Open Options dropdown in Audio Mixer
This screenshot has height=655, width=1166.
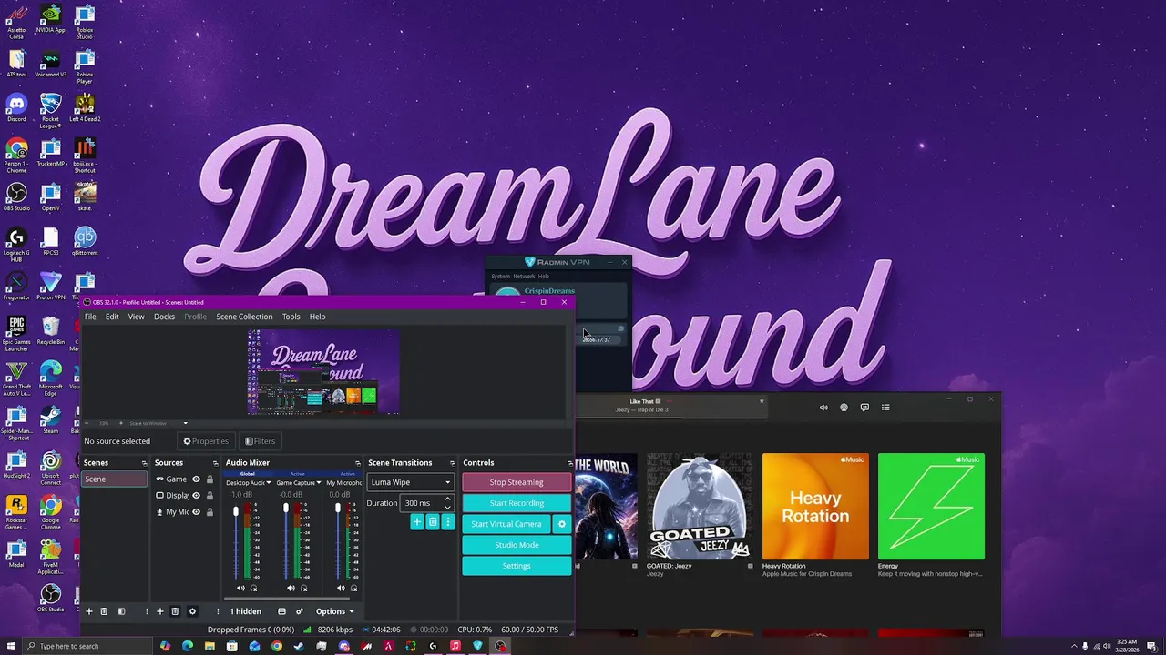click(x=334, y=611)
